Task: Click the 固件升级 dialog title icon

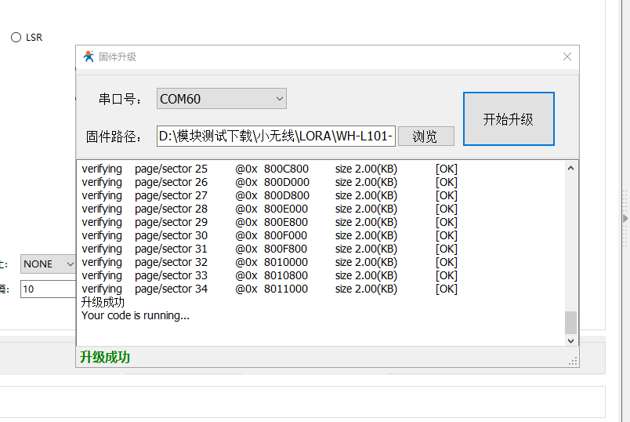Action: (x=89, y=56)
